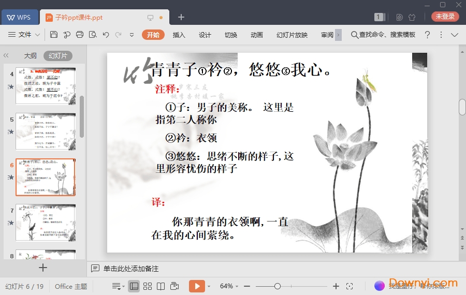Click the zoom slider handle
This screenshot has height=295, width=466.
(278, 286)
